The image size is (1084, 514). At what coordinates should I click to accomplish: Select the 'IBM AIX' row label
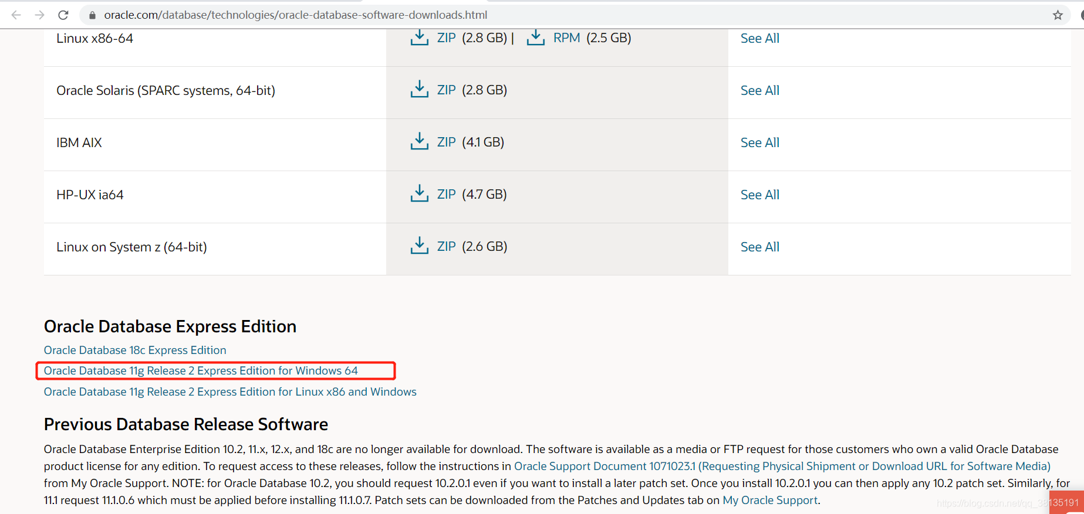click(79, 143)
